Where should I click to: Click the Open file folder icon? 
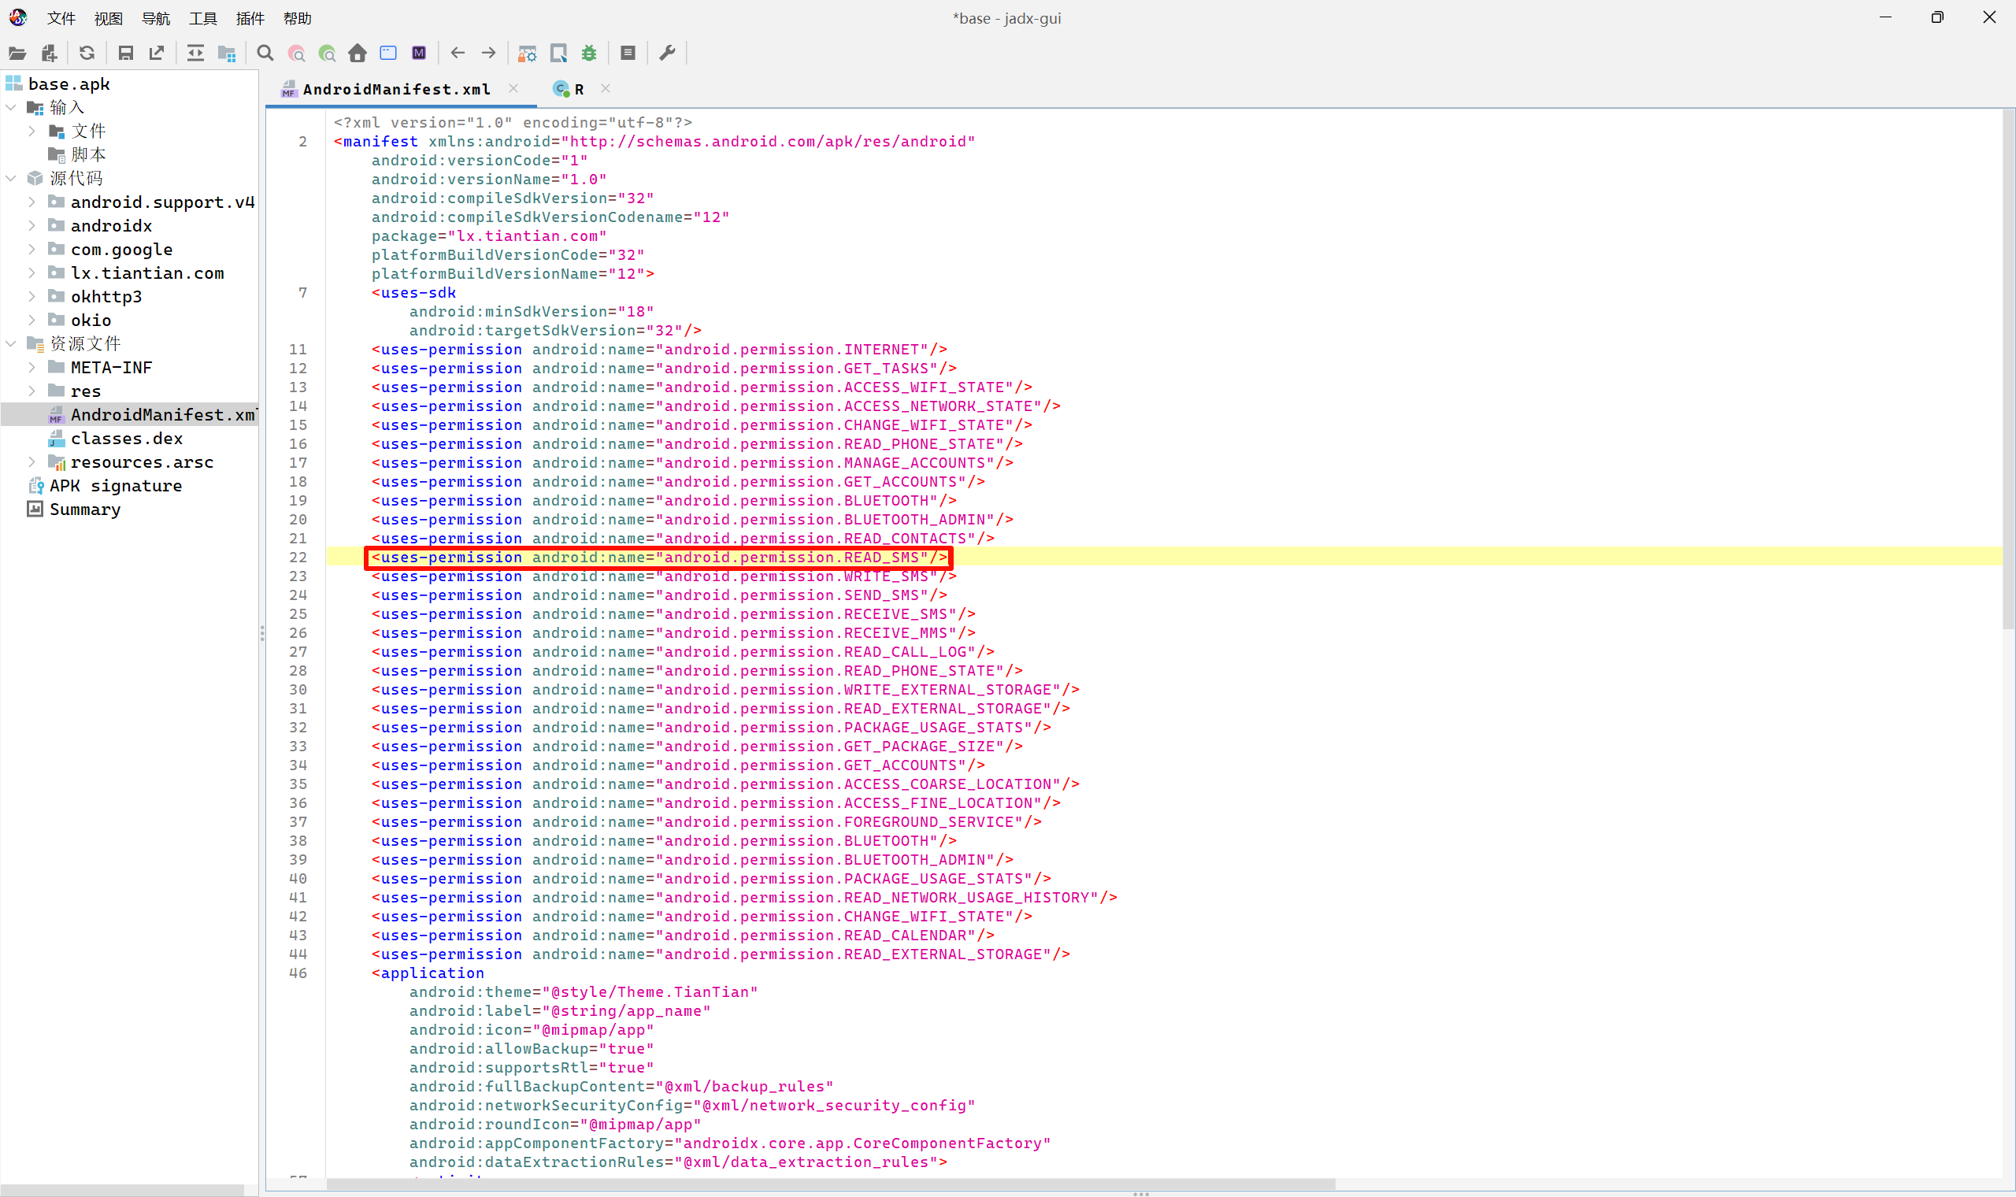[x=17, y=54]
